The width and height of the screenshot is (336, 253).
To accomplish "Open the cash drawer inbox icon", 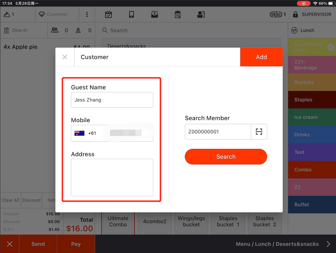I will (154, 14).
